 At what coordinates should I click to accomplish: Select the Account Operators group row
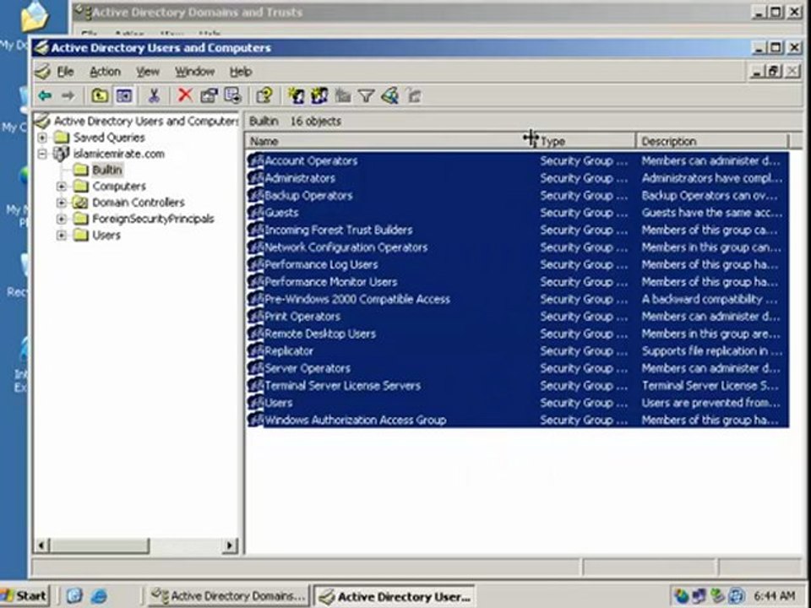(x=518, y=160)
